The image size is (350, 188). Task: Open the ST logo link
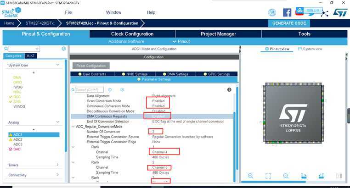(x=340, y=12)
